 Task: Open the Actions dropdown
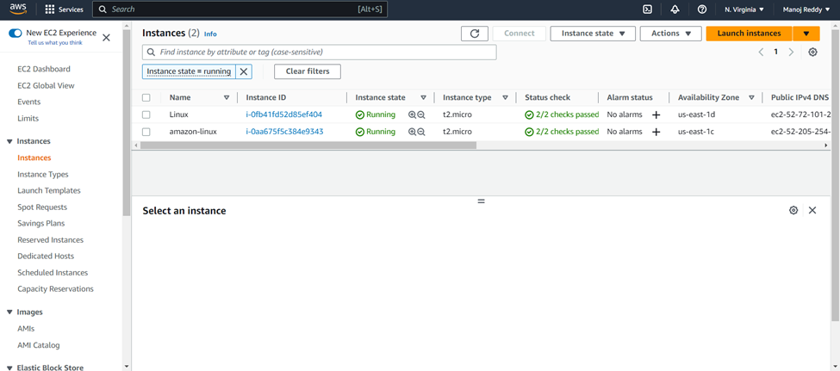coord(671,34)
